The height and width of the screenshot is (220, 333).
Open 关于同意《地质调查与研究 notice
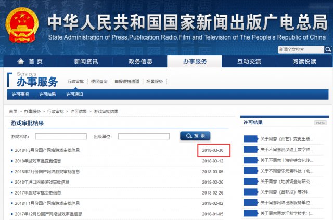click(x=287, y=182)
